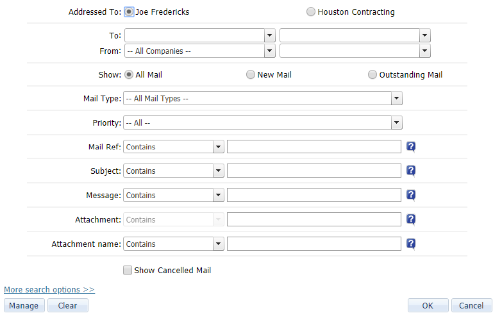Viewport: 502px width, 320px height.
Task: Expand the Mail Ref Contains operator dropdown
Action: pos(219,147)
